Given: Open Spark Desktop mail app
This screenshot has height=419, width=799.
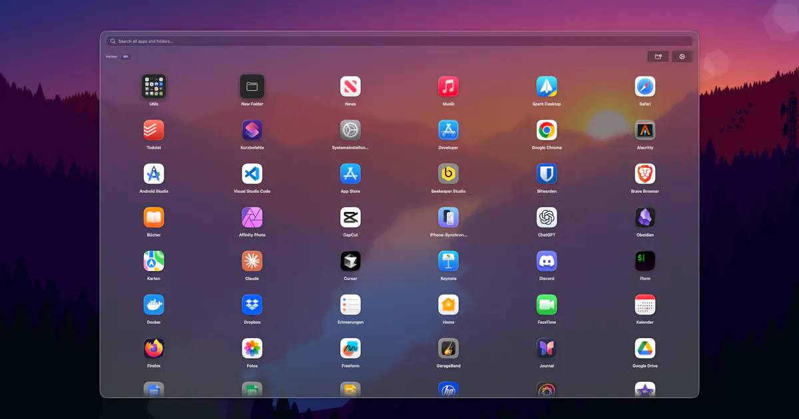Looking at the screenshot, I should [x=547, y=86].
